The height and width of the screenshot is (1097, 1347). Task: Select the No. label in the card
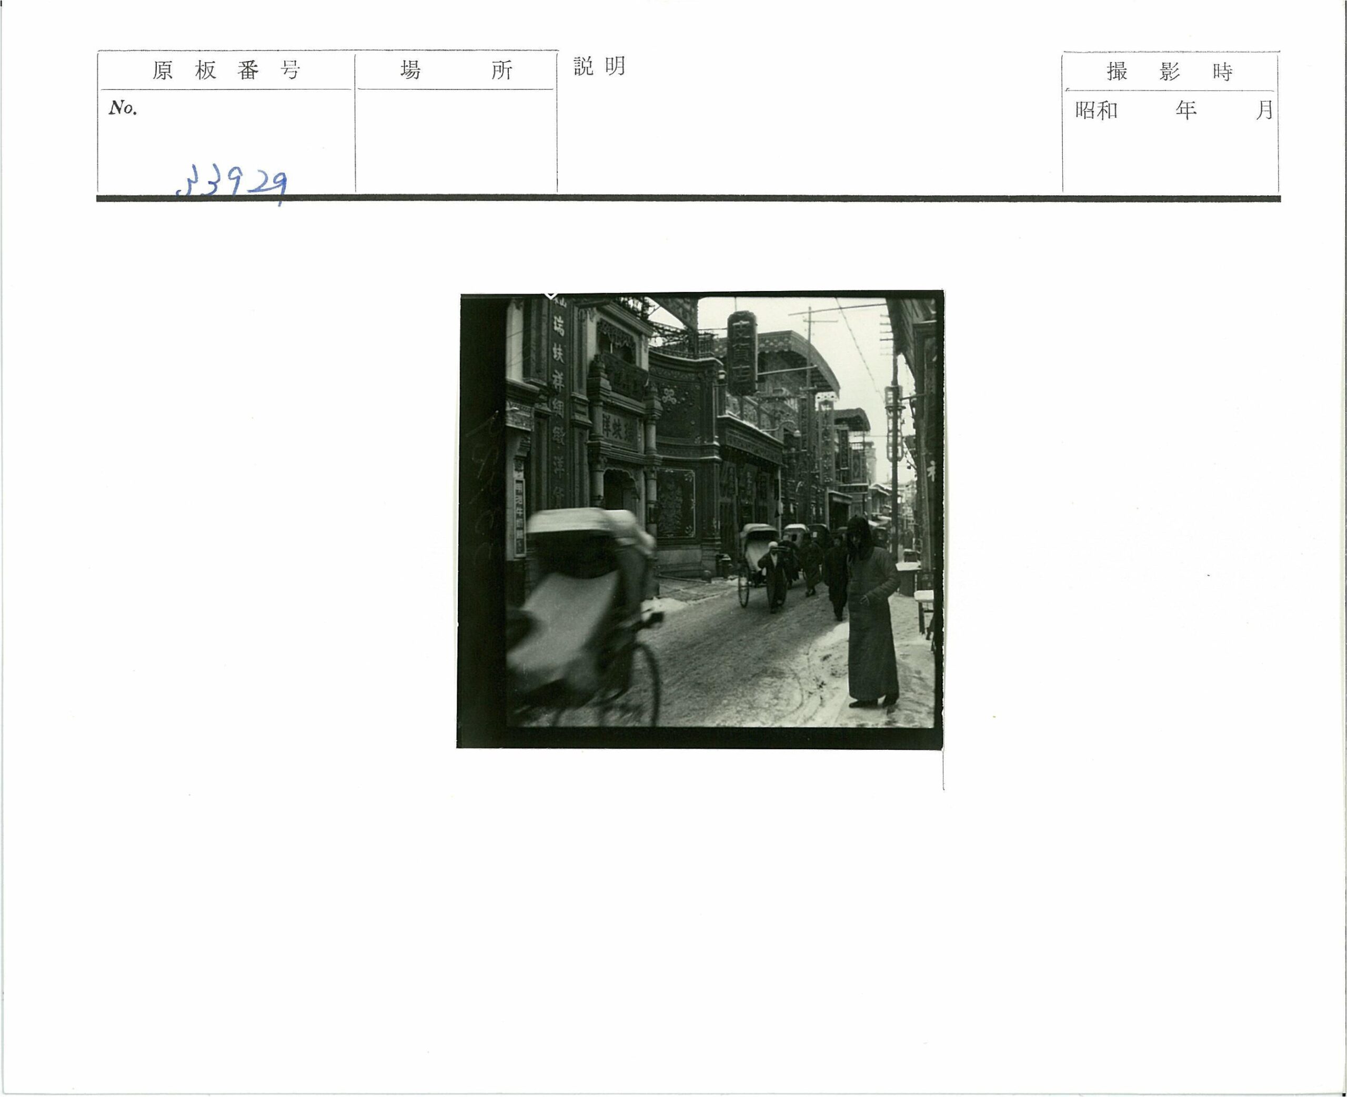(123, 108)
